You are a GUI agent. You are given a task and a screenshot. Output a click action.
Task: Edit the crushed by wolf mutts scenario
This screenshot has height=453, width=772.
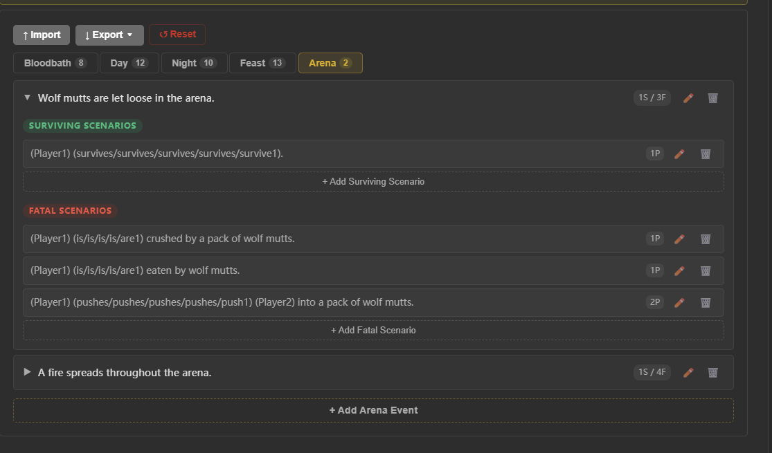(x=679, y=239)
